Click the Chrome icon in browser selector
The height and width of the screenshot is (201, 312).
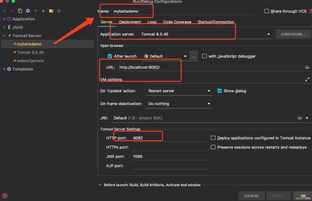click(x=146, y=56)
